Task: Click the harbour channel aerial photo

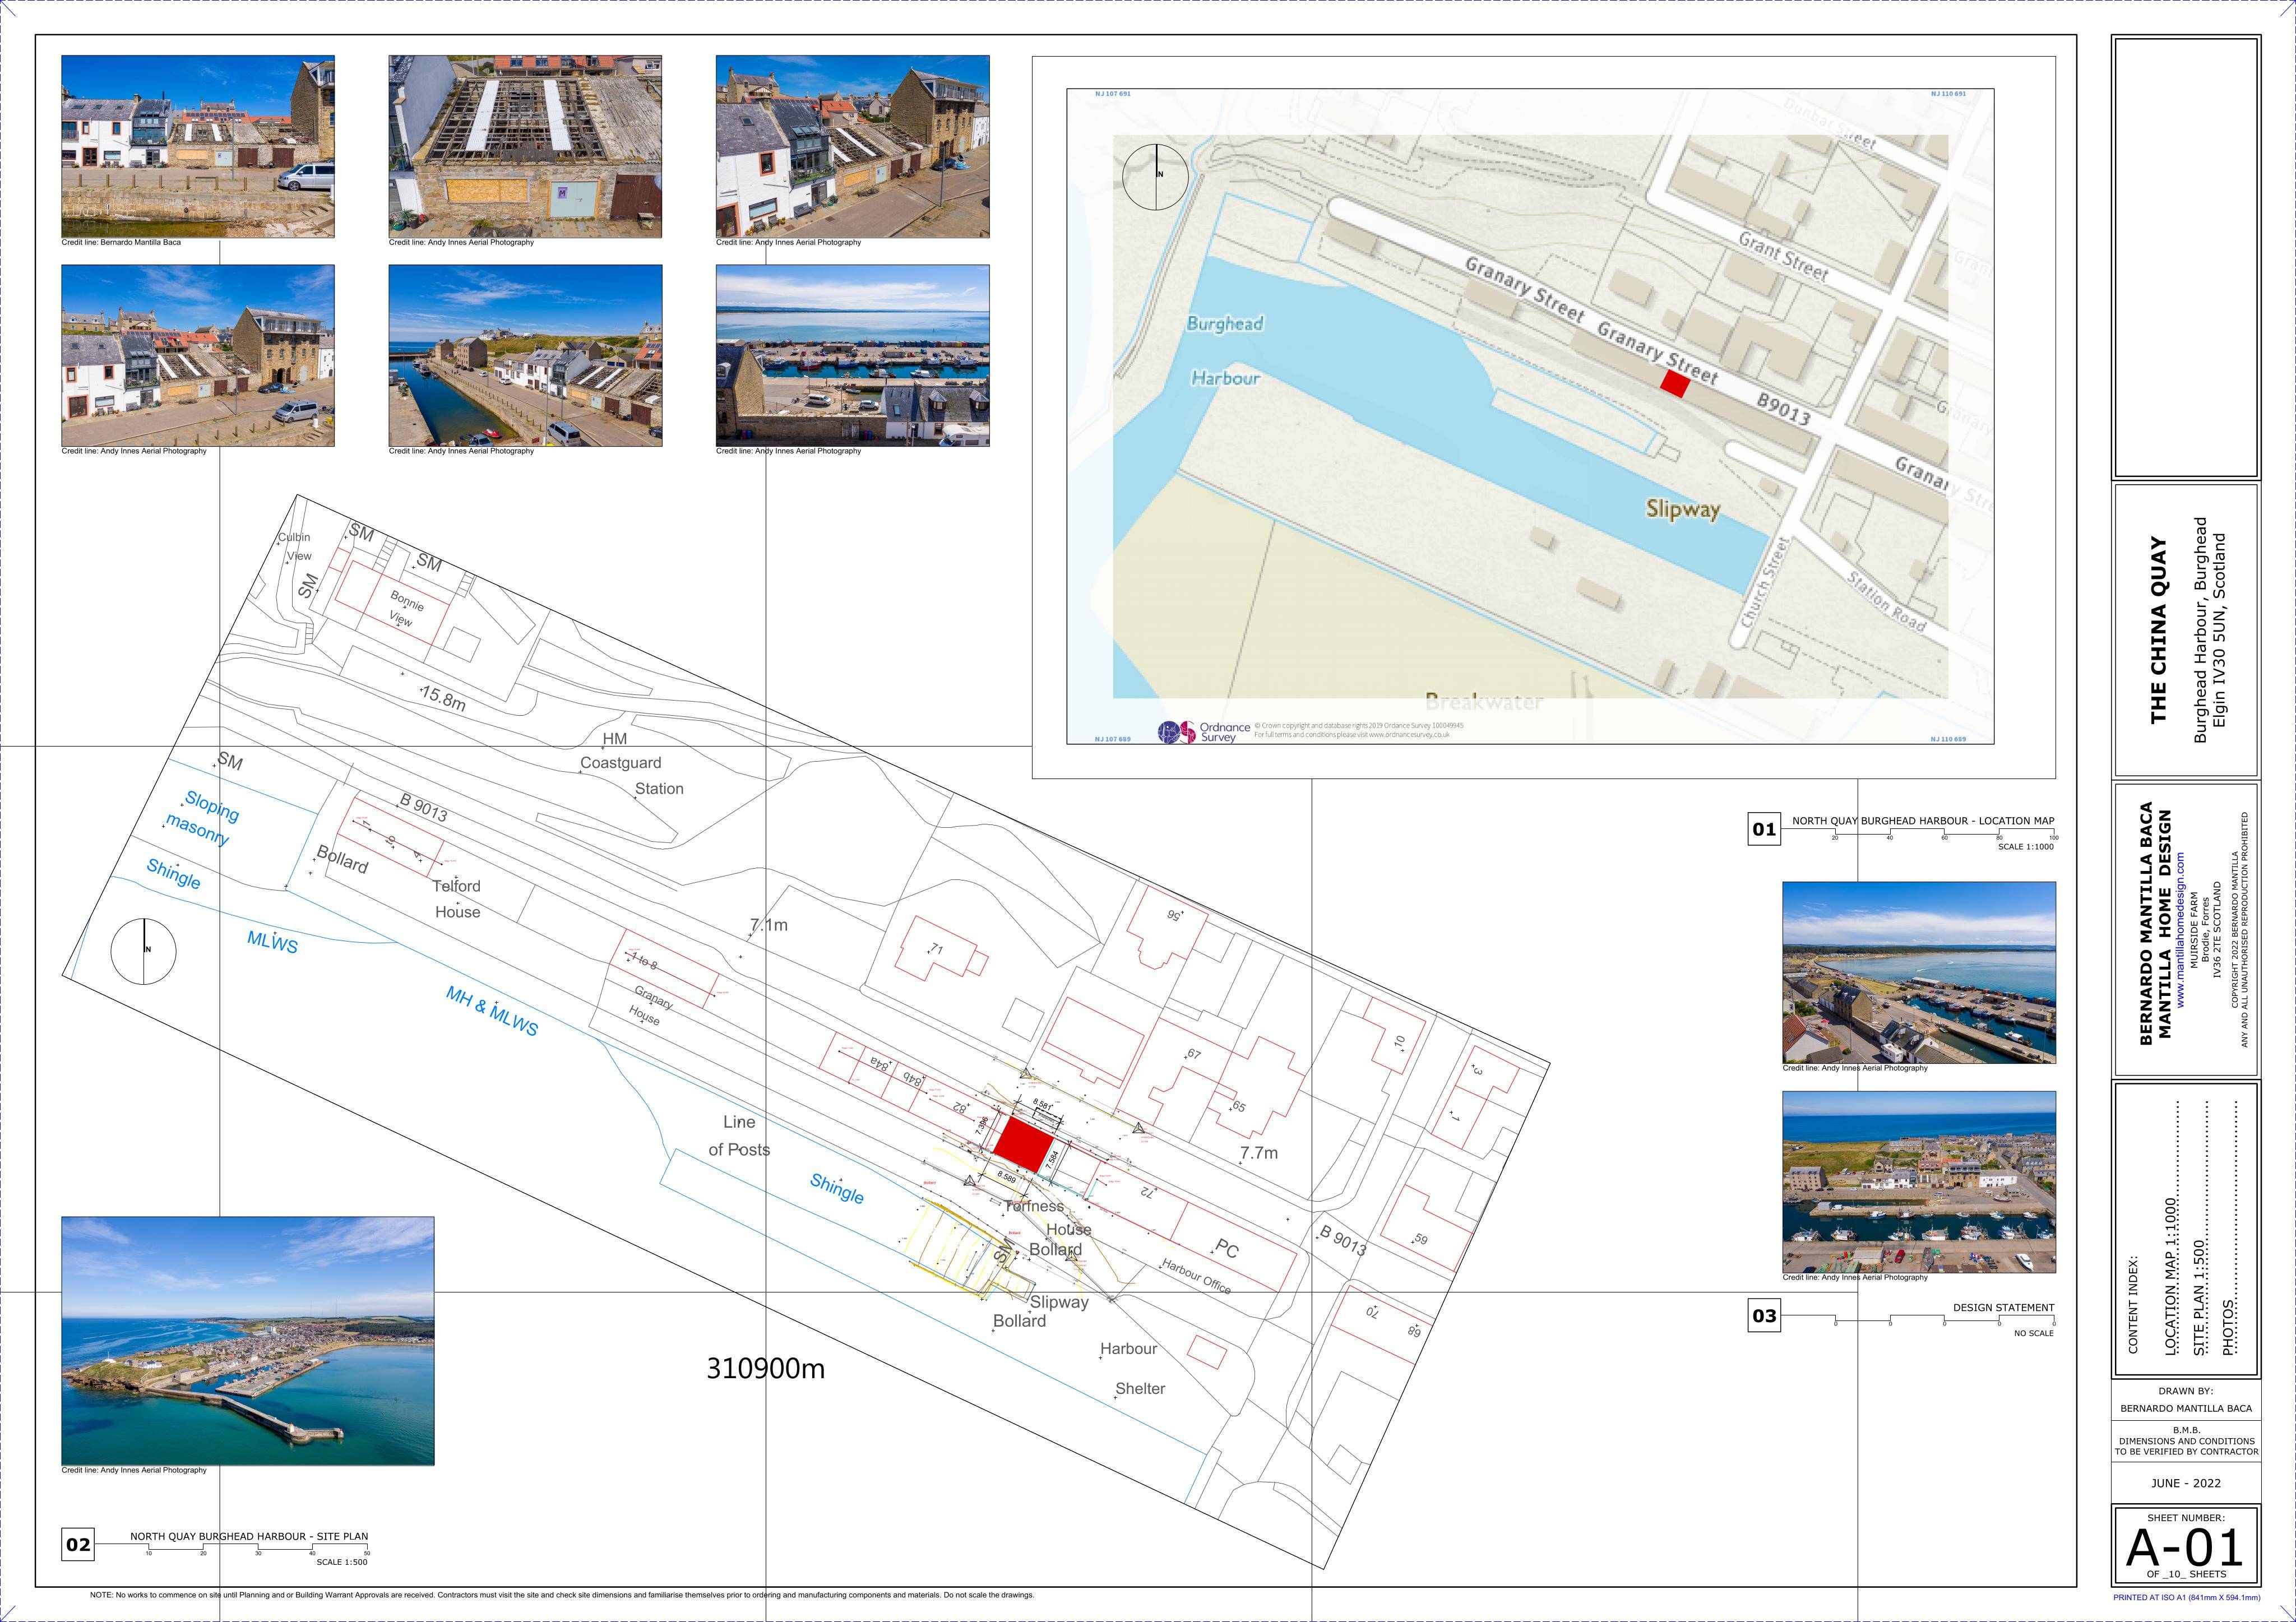Action: point(525,355)
